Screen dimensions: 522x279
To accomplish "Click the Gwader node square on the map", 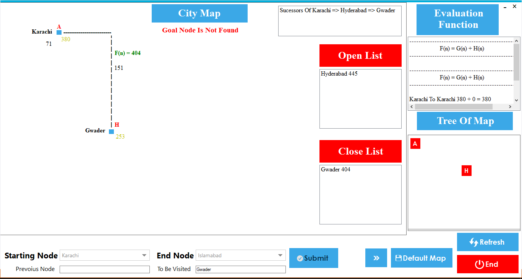I will (111, 132).
